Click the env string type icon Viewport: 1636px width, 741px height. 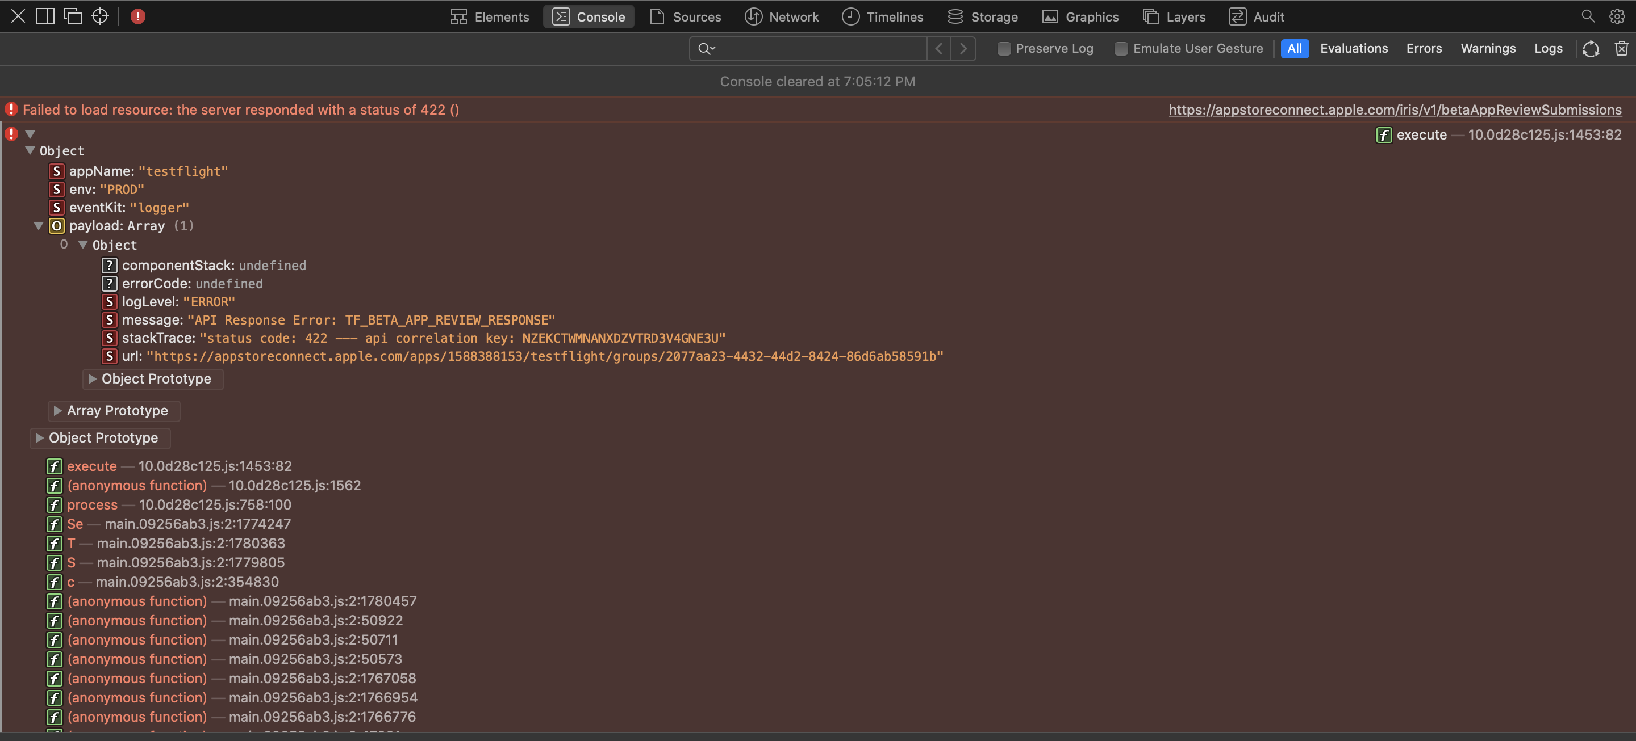tap(57, 190)
